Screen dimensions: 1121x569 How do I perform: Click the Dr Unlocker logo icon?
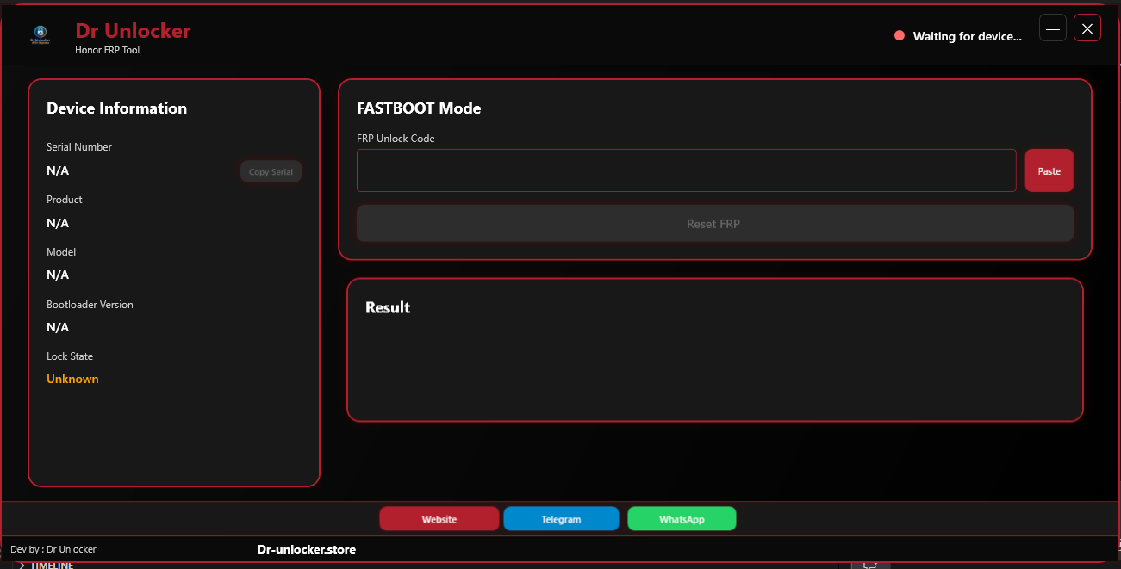pos(40,35)
